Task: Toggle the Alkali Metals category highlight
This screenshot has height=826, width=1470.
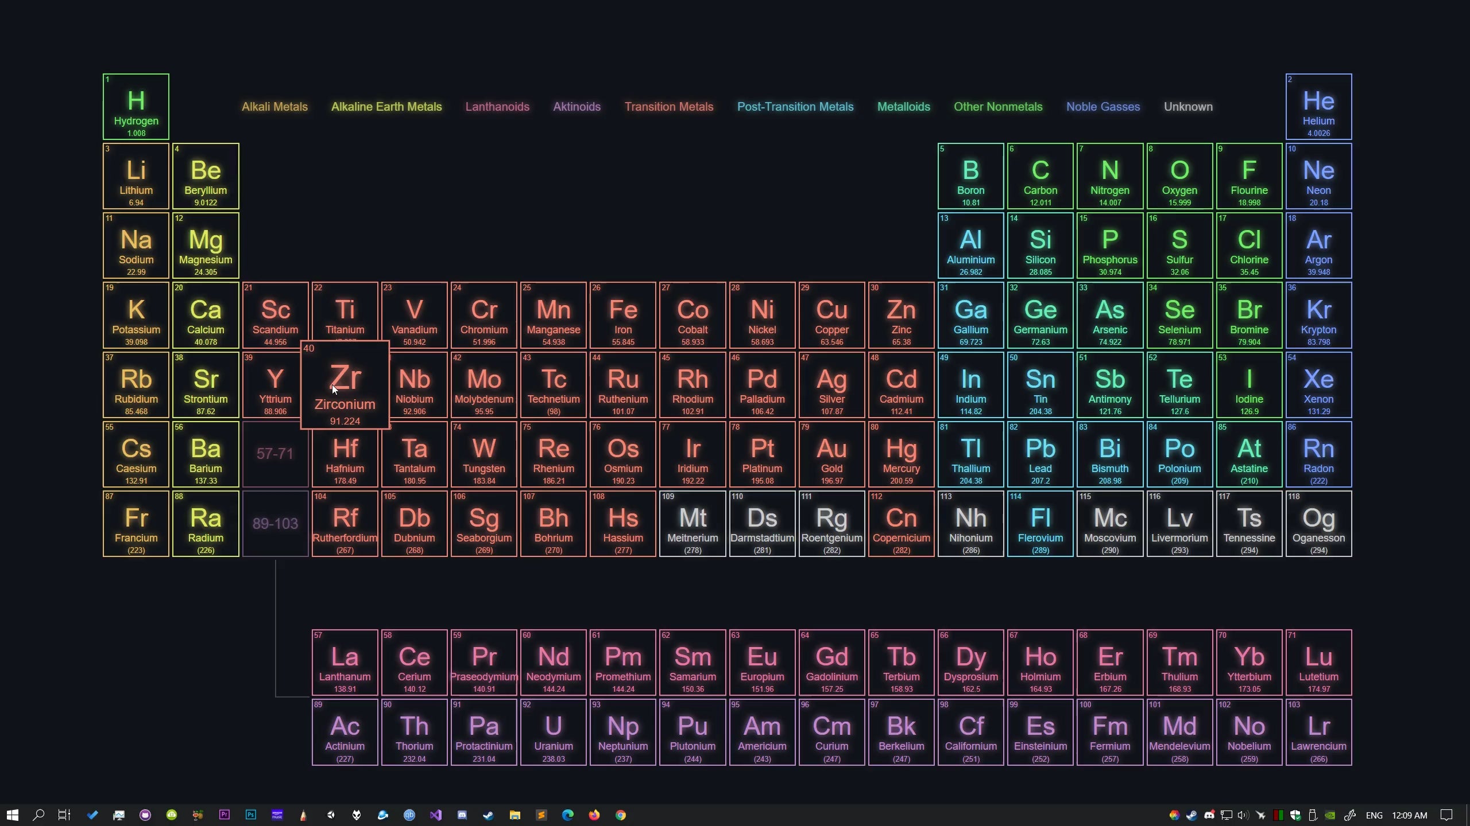Action: (274, 107)
